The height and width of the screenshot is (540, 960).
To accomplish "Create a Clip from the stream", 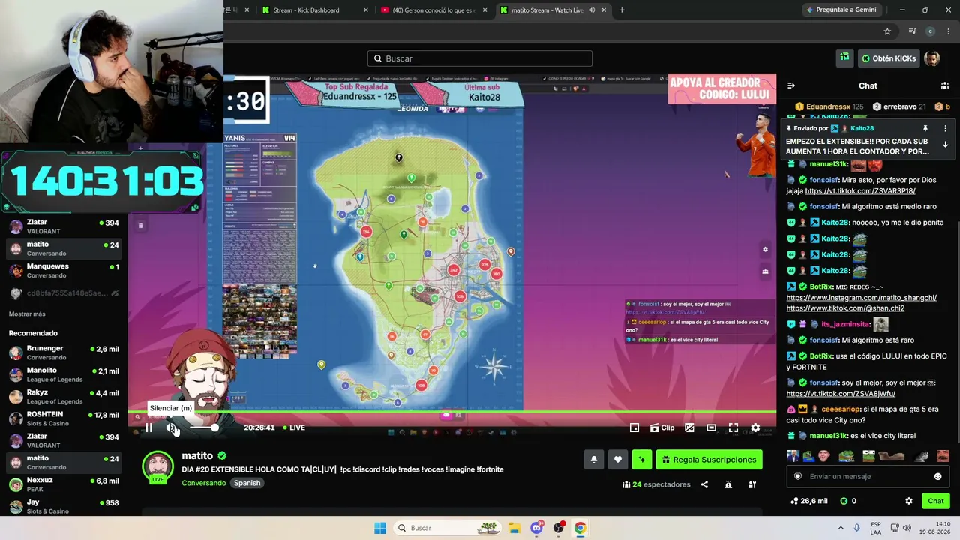I will point(662,427).
